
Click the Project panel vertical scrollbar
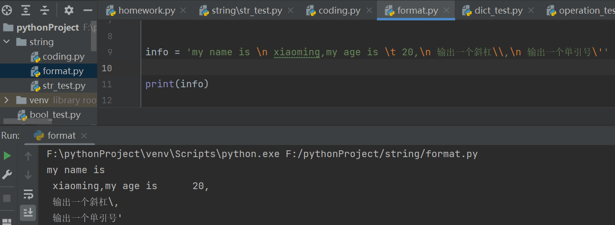[x=94, y=44]
